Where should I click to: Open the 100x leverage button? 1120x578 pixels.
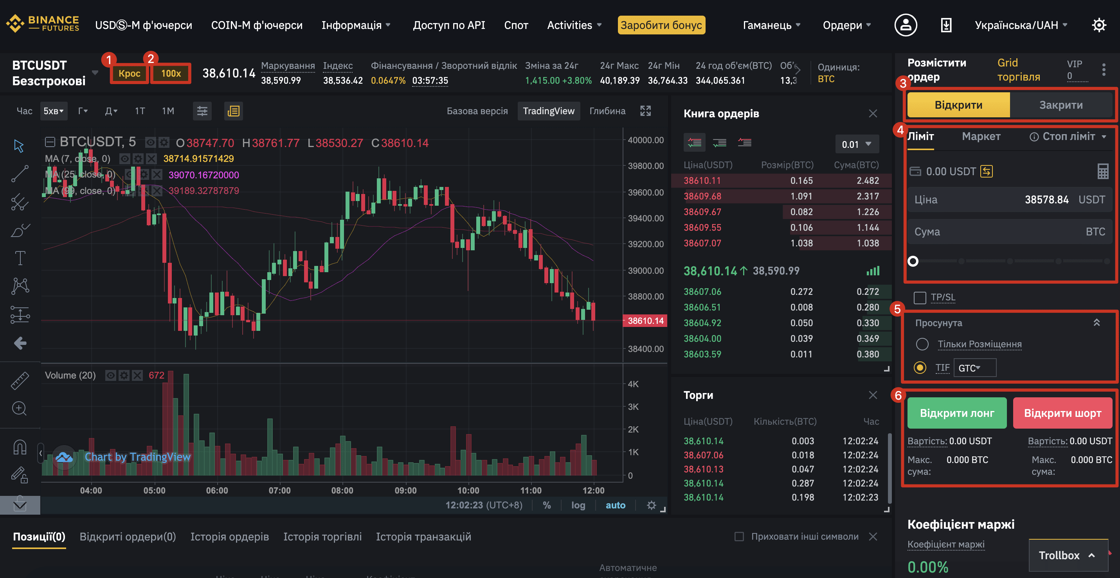click(171, 74)
